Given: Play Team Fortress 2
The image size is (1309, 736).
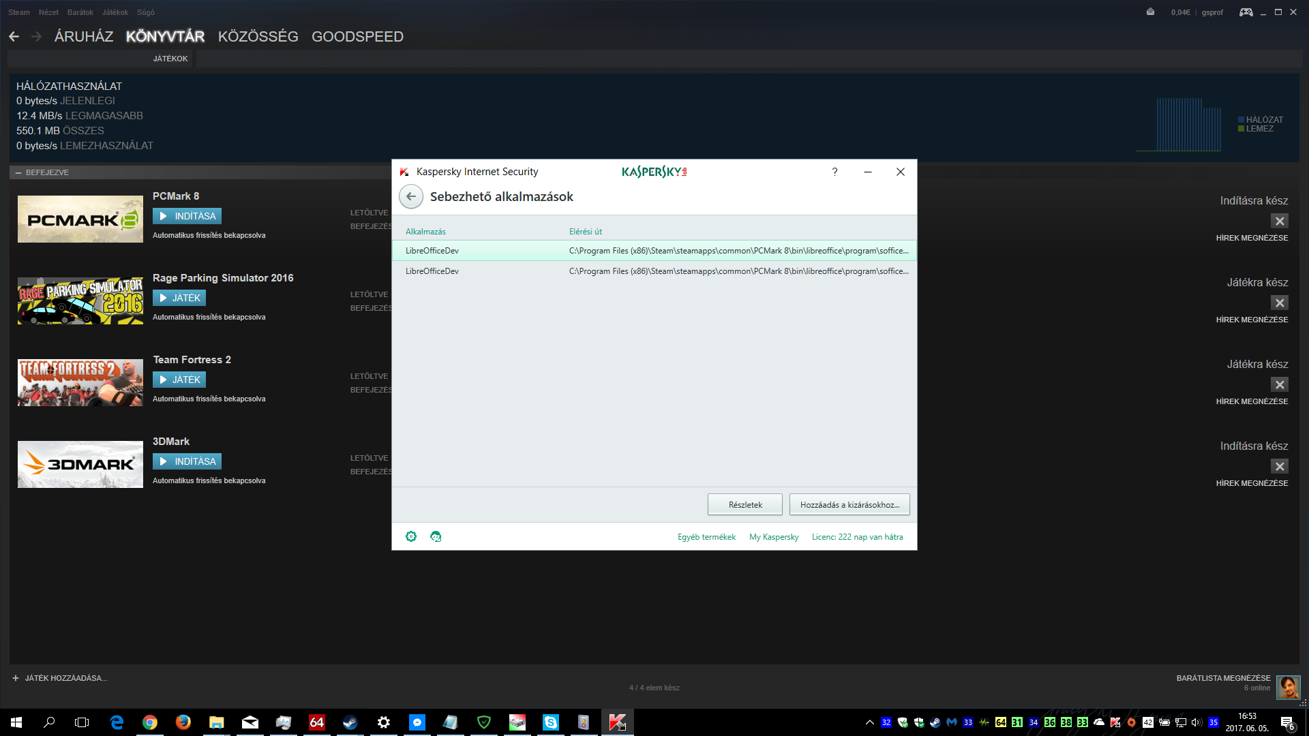Looking at the screenshot, I should [x=179, y=380].
